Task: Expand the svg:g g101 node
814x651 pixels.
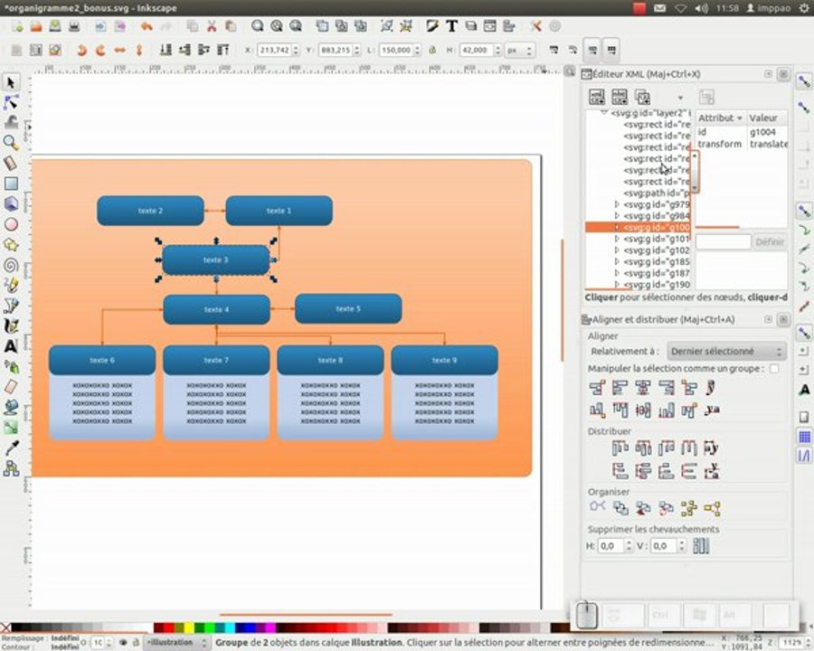Action: (616, 239)
